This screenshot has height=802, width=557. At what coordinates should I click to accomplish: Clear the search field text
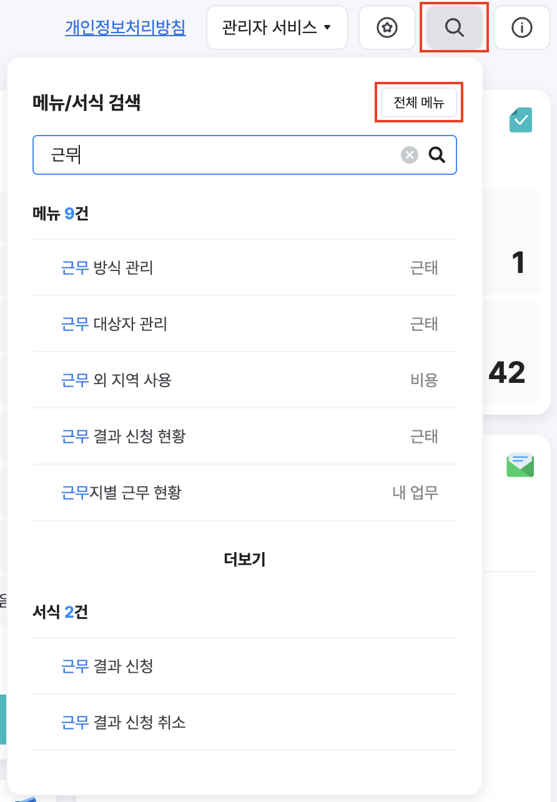(409, 155)
